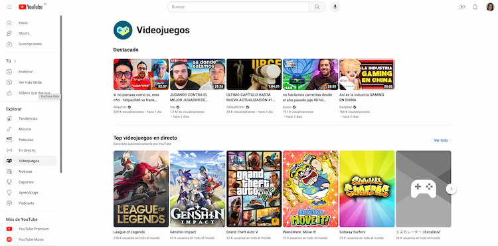498x246 pixels.
Task: Click the Películas clapperboard icon
Action: [9, 140]
